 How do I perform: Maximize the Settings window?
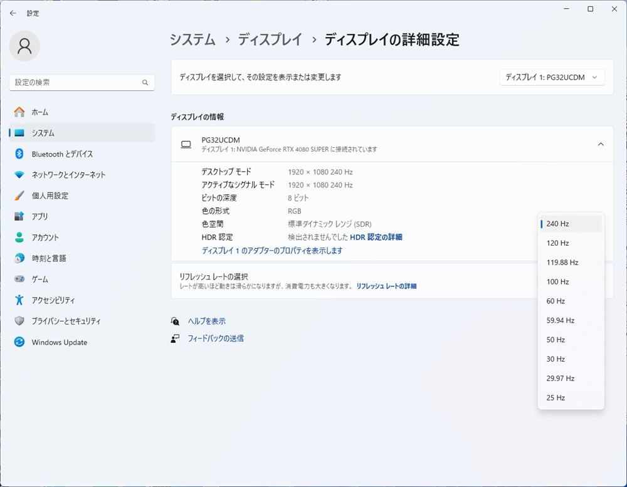[x=590, y=9]
